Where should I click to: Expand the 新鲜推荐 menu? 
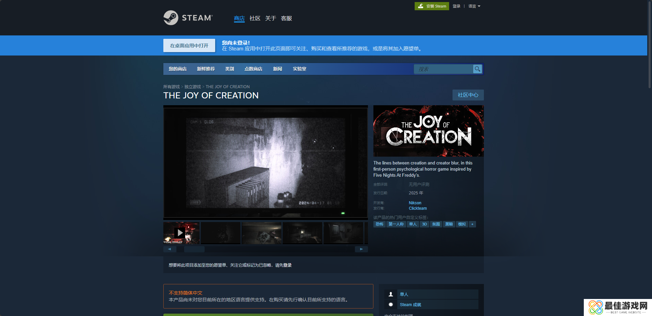coord(206,69)
